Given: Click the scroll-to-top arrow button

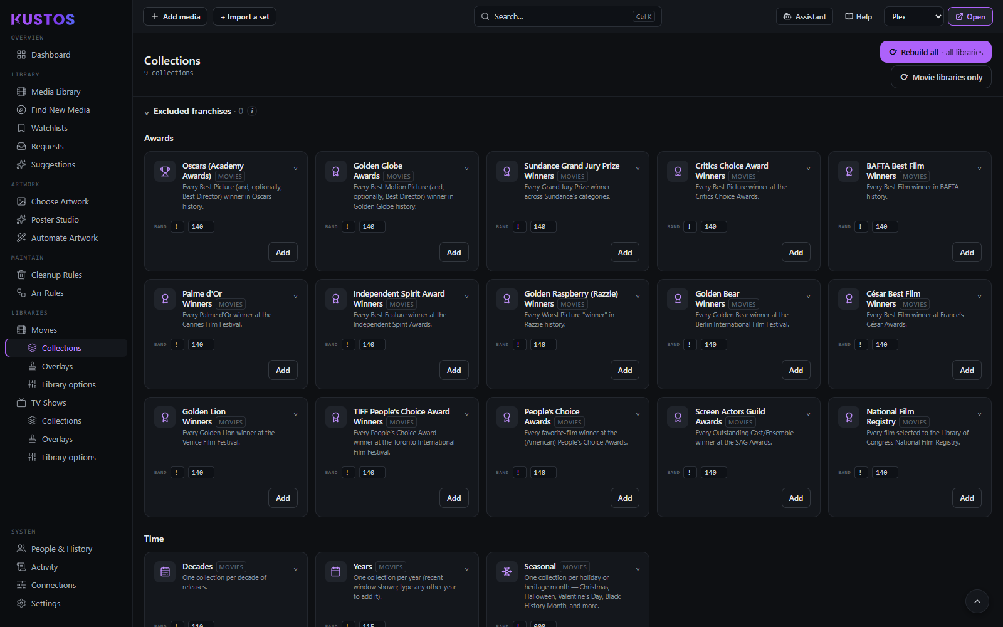Looking at the screenshot, I should [977, 601].
